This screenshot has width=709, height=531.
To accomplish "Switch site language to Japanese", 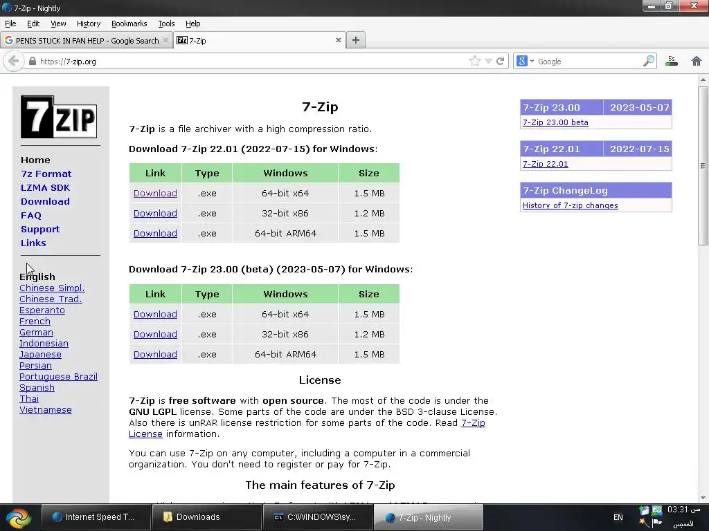I will coord(40,355).
